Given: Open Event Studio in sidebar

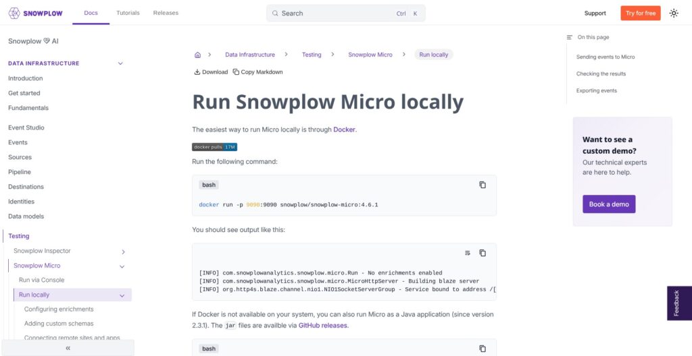Looking at the screenshot, I should click(26, 128).
